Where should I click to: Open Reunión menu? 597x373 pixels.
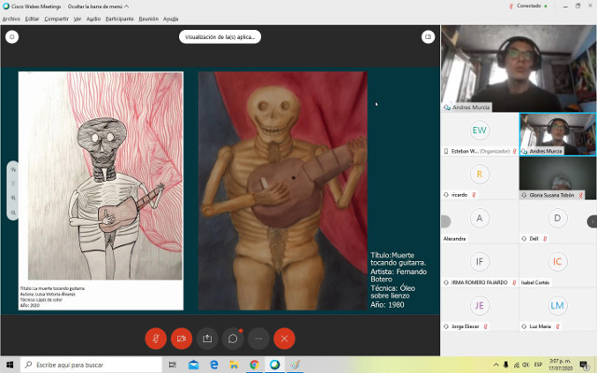tap(148, 19)
